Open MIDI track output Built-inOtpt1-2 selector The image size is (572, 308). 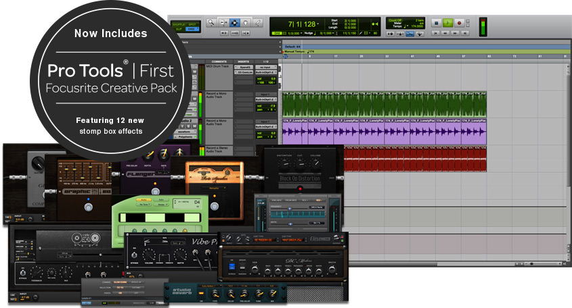point(266,72)
